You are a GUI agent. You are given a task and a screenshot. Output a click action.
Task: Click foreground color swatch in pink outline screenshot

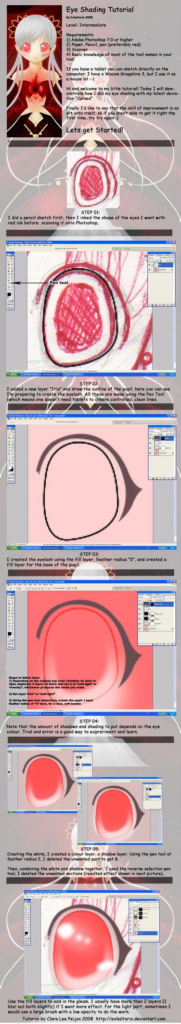(9, 468)
